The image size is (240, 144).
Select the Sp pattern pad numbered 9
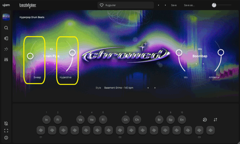point(170,120)
